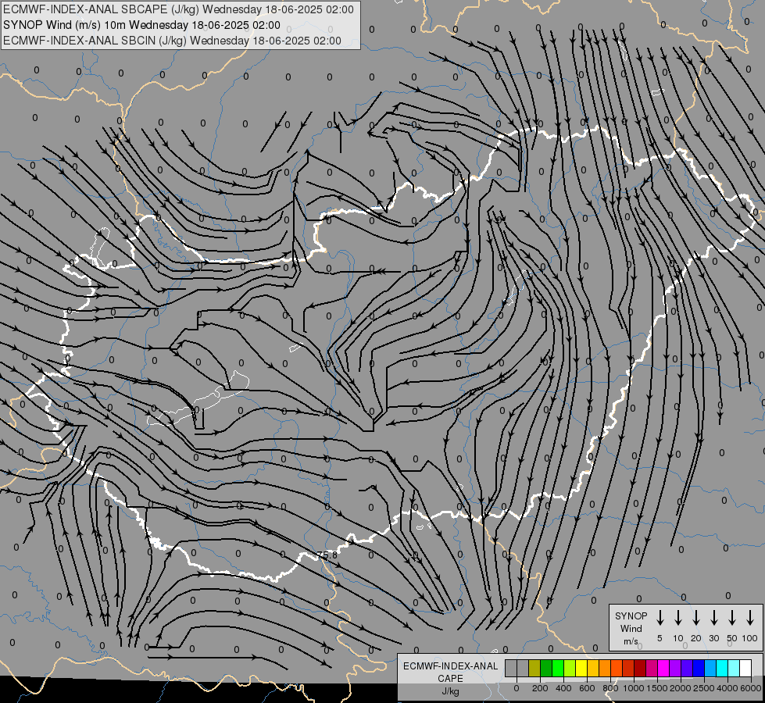This screenshot has width=765, height=703.
Task: Click the 1500 tick label on CAPE scale
Action: tap(657, 688)
